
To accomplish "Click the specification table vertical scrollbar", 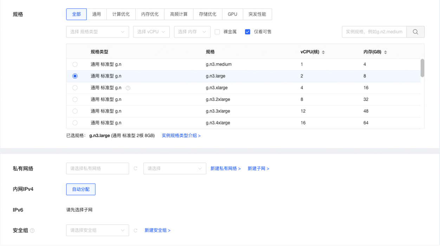I will 422,68.
